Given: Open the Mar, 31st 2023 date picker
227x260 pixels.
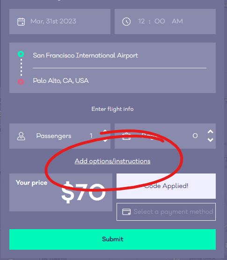Looking at the screenshot, I should [60, 22].
